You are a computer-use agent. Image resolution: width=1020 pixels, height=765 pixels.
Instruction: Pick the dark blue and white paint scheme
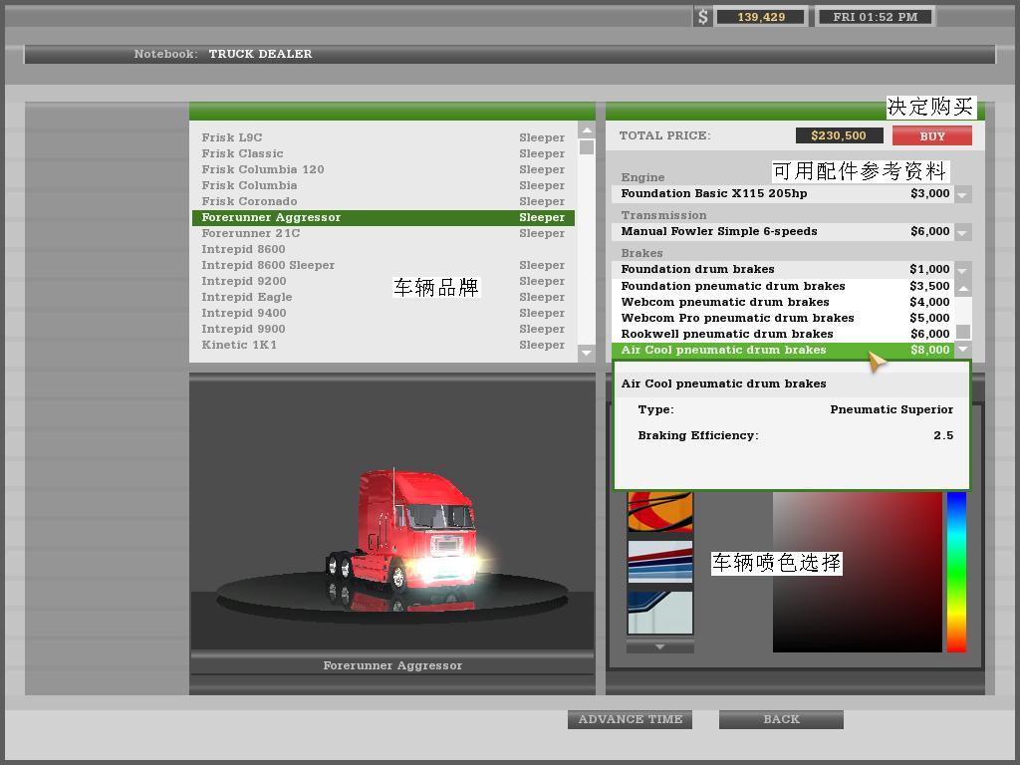[x=659, y=612]
